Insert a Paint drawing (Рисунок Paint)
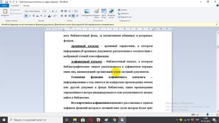This screenshot has height=123, width=219. click(96, 11)
